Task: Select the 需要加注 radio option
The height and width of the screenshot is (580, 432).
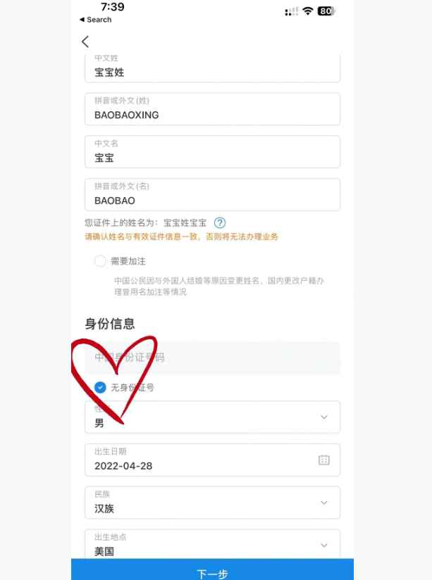Action: [100, 261]
